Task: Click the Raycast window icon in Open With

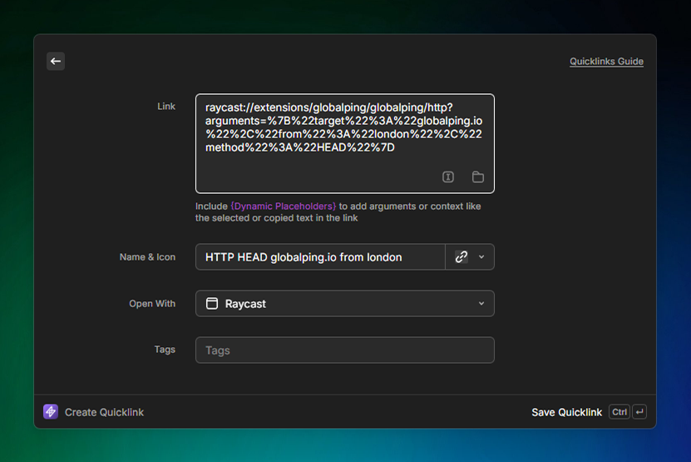Action: [x=212, y=304]
